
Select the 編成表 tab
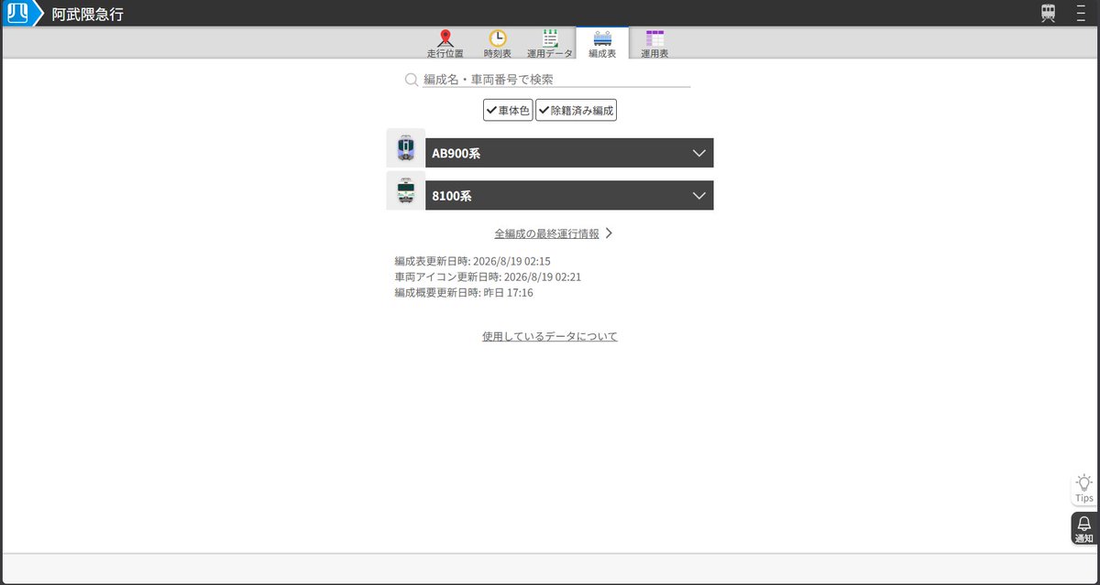tap(602, 44)
